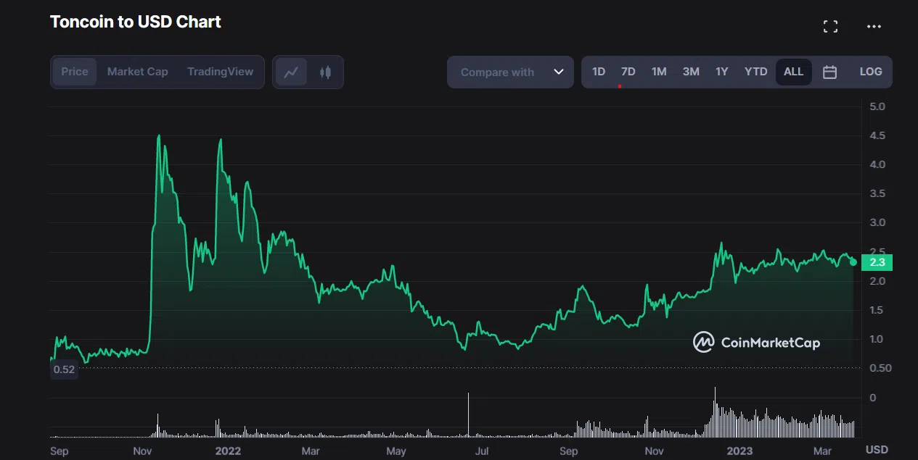The width and height of the screenshot is (918, 460).
Task: Click the green current price dot
Action: (853, 262)
